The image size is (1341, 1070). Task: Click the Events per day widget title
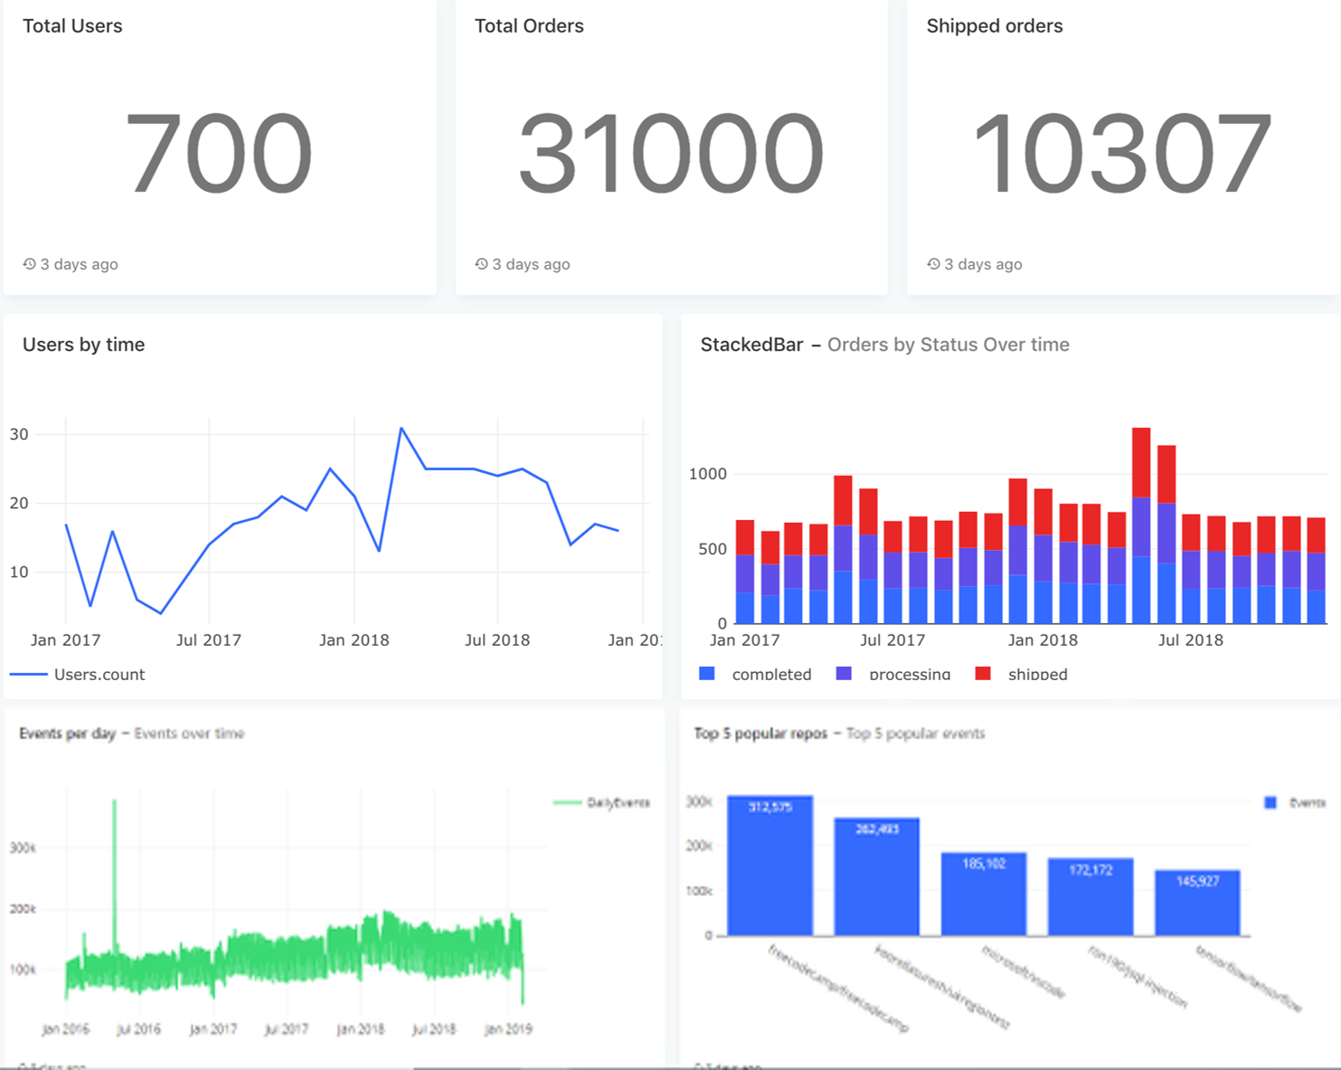click(x=68, y=734)
